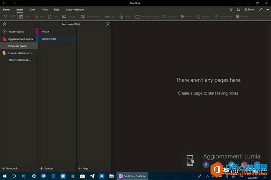
Task: Select the Insert tab
Action: pyautogui.click(x=20, y=10)
